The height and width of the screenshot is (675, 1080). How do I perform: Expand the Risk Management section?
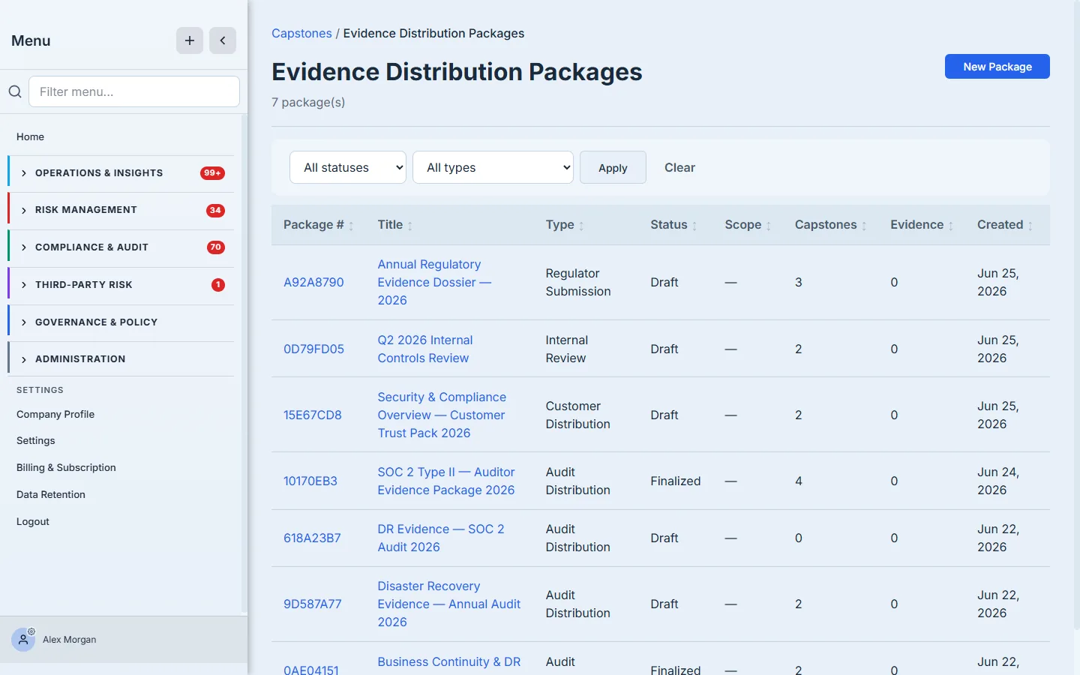coord(121,210)
